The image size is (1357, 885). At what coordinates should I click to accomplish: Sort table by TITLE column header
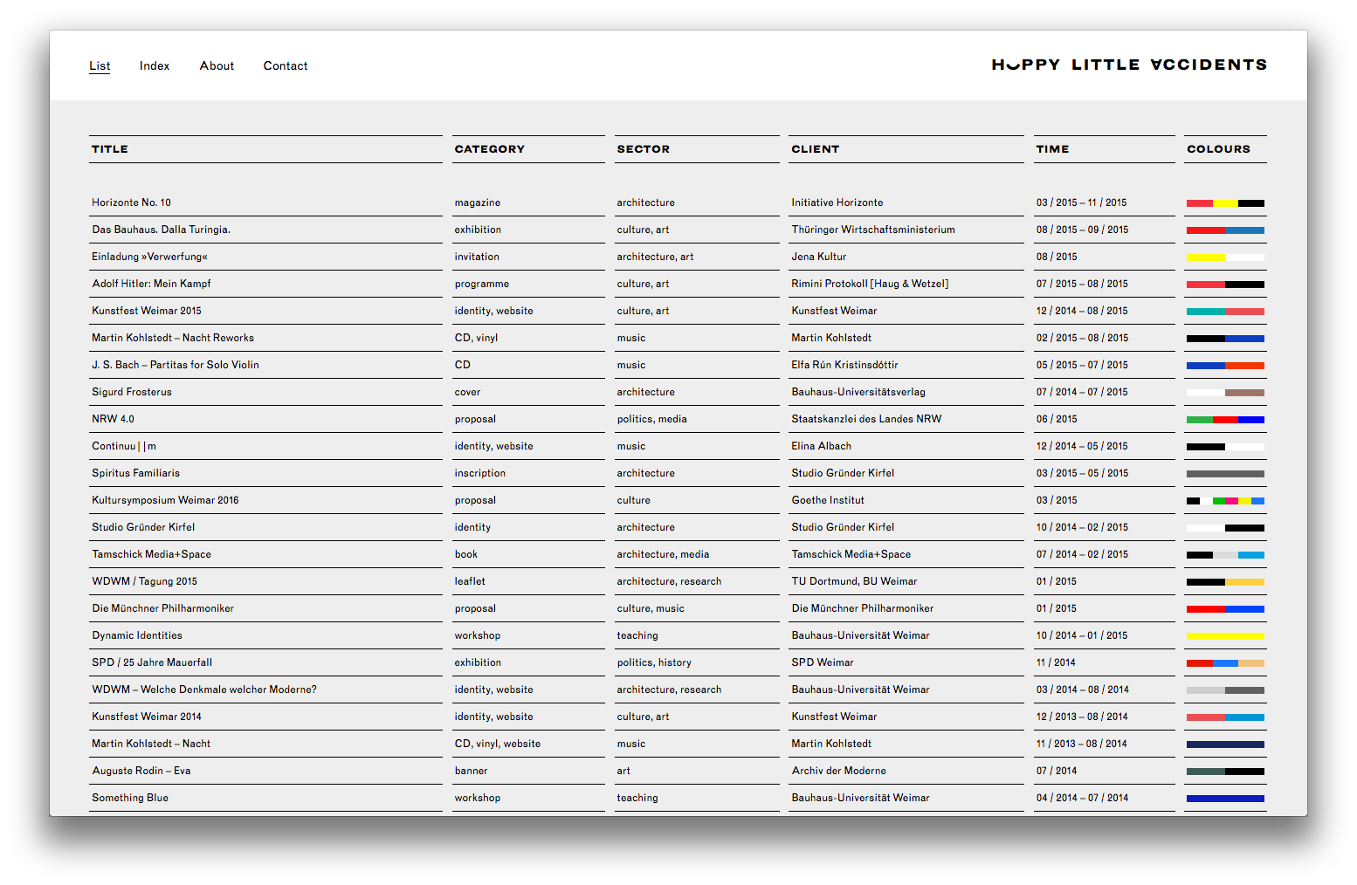click(110, 149)
